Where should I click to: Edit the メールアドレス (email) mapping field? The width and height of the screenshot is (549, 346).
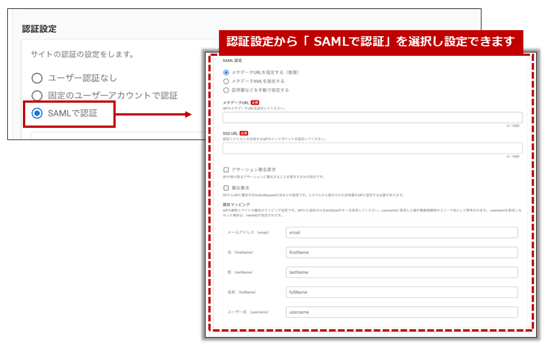click(x=402, y=233)
